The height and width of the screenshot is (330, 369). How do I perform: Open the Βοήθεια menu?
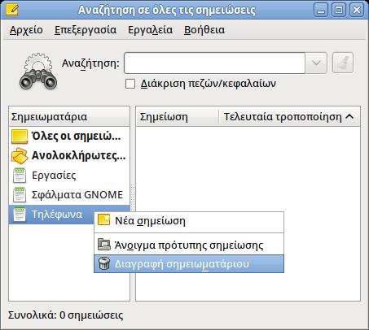click(204, 30)
